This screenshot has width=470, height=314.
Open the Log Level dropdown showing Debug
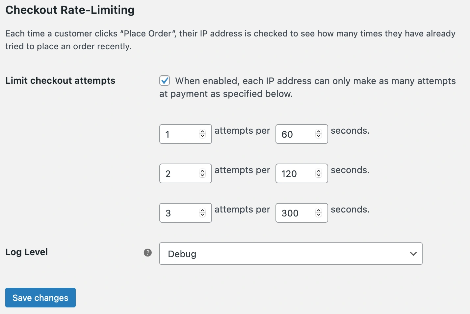291,254
